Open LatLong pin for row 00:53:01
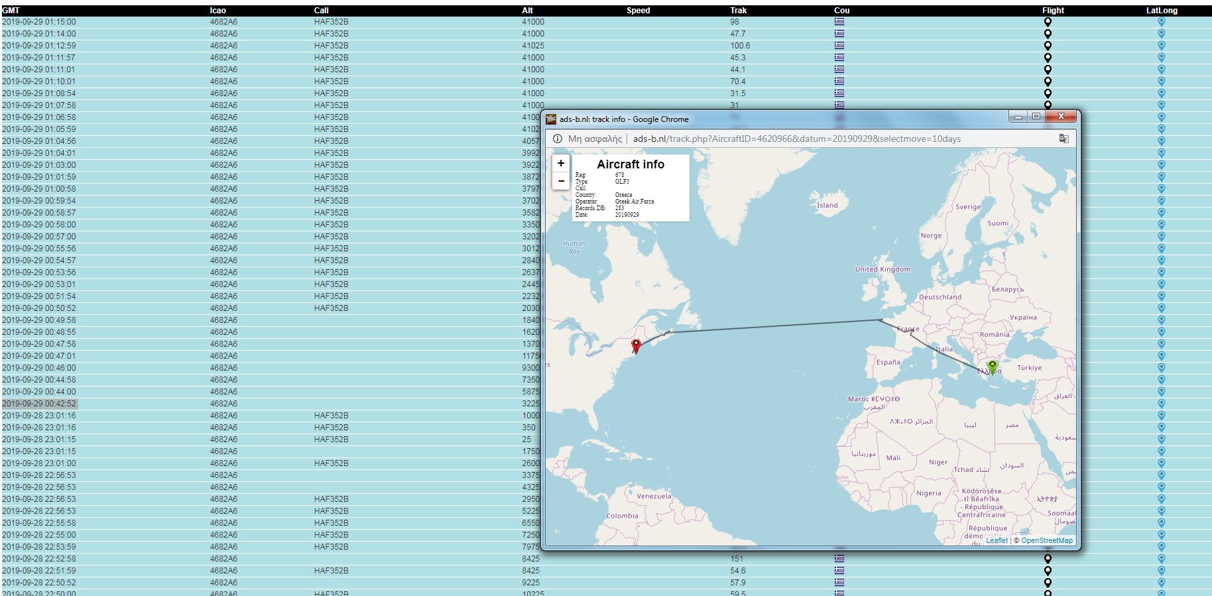This screenshot has width=1212, height=596. tap(1162, 284)
